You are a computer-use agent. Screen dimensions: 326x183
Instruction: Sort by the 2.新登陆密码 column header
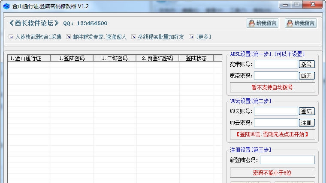point(157,58)
